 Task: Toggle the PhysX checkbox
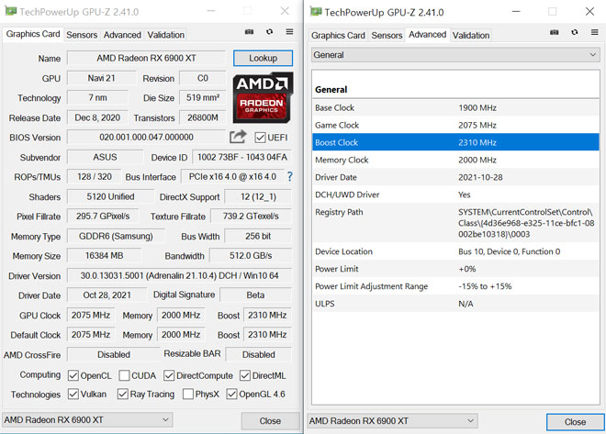[188, 394]
